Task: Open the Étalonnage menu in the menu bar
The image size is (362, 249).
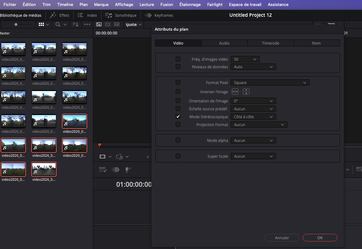Action: (190, 4)
